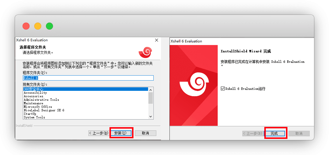The image size is (329, 155).
Task: Click the red macOS close dot
Action: pos(26,26)
